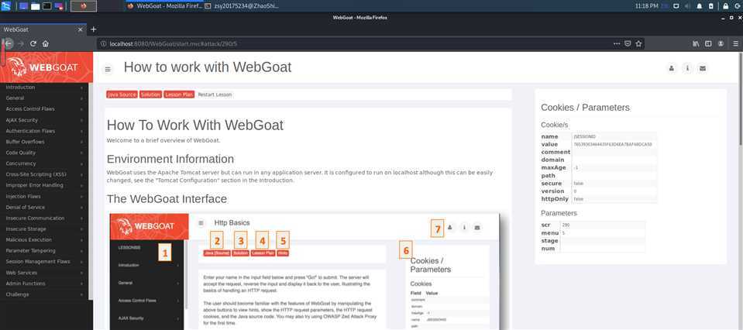The image size is (743, 330).
Task: Click the Firefox launcher in the panel
Action: [x=84, y=6]
